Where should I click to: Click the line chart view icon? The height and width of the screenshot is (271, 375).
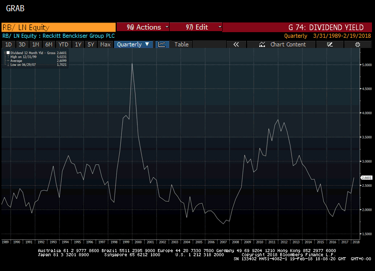click(x=162, y=44)
